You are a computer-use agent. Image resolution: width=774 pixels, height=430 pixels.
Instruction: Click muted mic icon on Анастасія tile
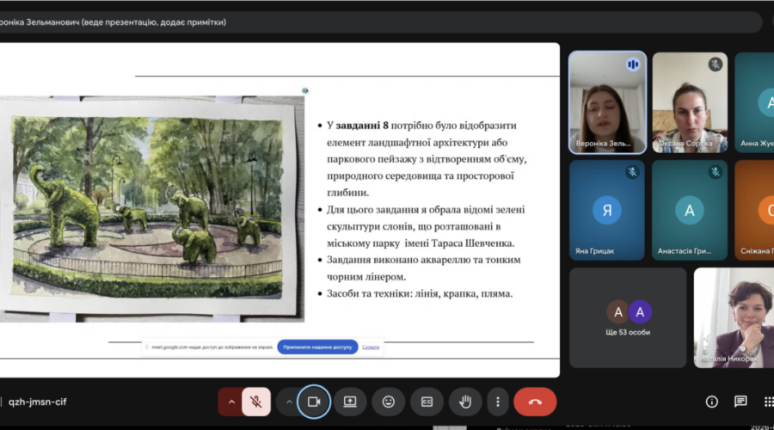716,172
